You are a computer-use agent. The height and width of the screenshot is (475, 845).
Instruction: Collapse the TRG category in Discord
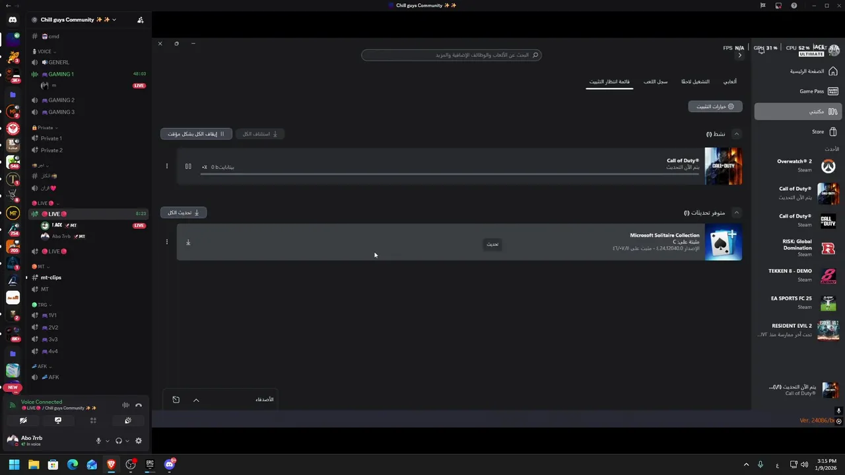(x=42, y=305)
